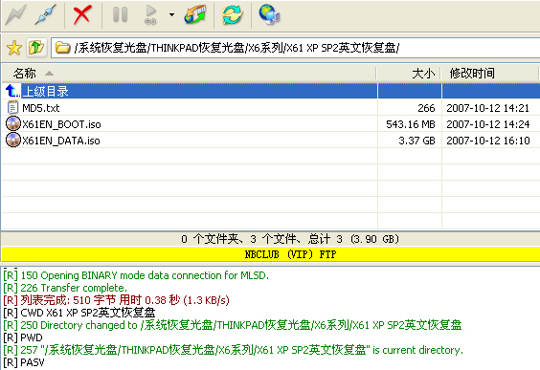This screenshot has height=370, width=540.
Task: Click the X61EN_BOOT.iso disc icon
Action: (x=13, y=123)
